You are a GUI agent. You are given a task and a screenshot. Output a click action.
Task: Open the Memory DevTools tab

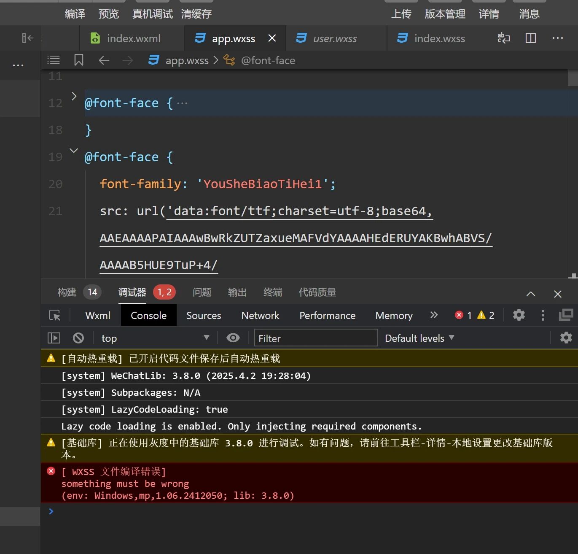[394, 315]
